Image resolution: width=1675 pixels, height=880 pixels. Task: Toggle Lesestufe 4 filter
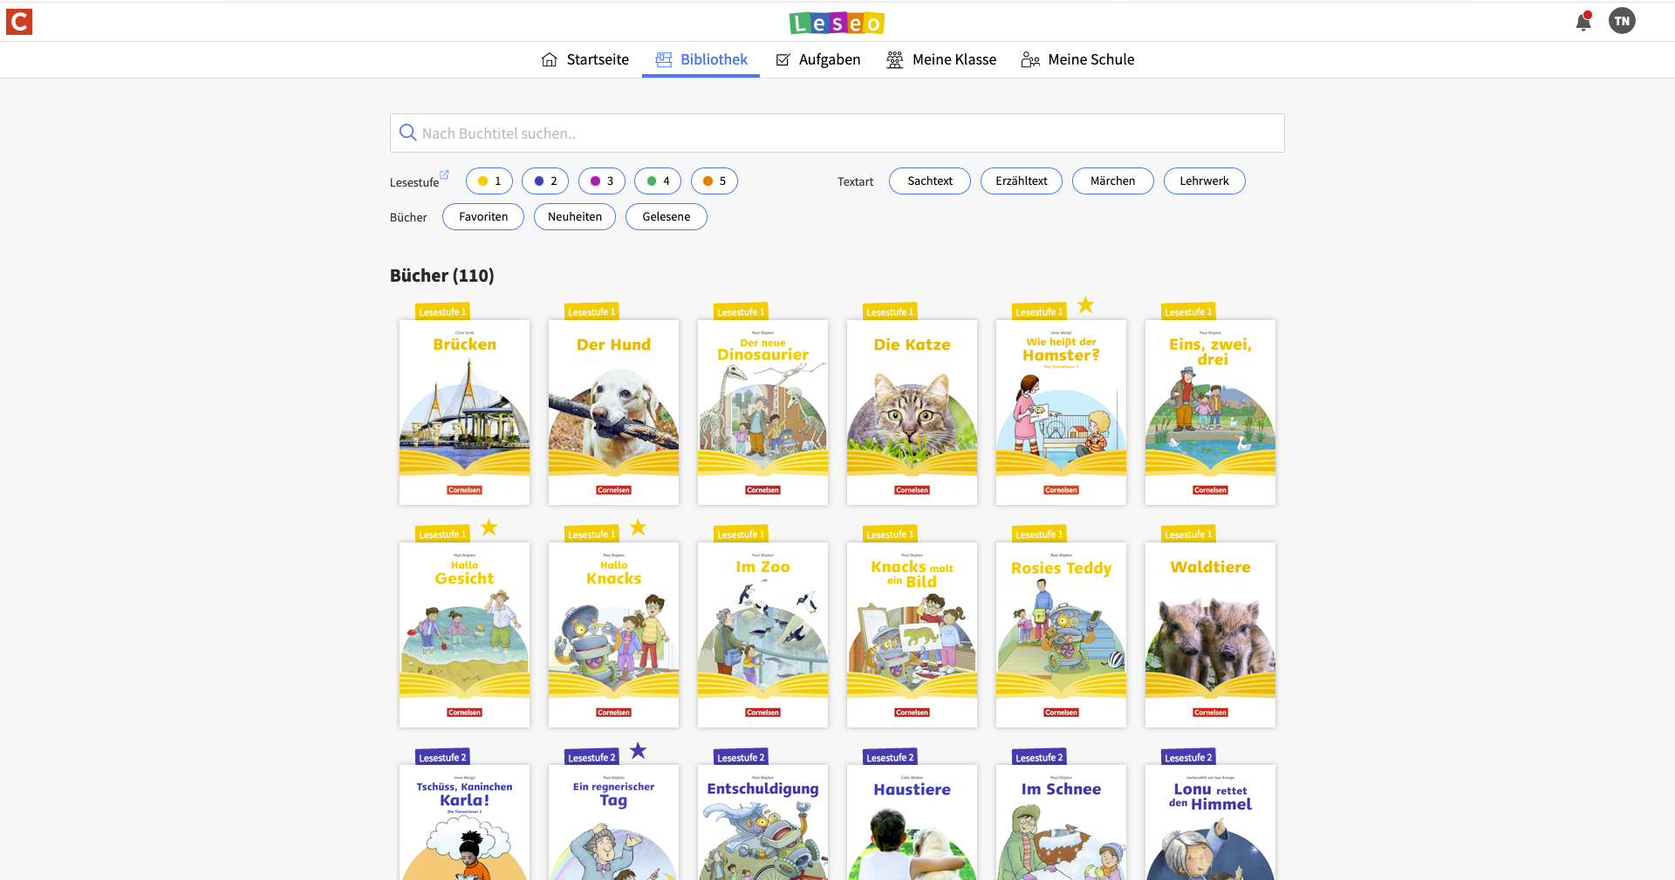point(658,181)
